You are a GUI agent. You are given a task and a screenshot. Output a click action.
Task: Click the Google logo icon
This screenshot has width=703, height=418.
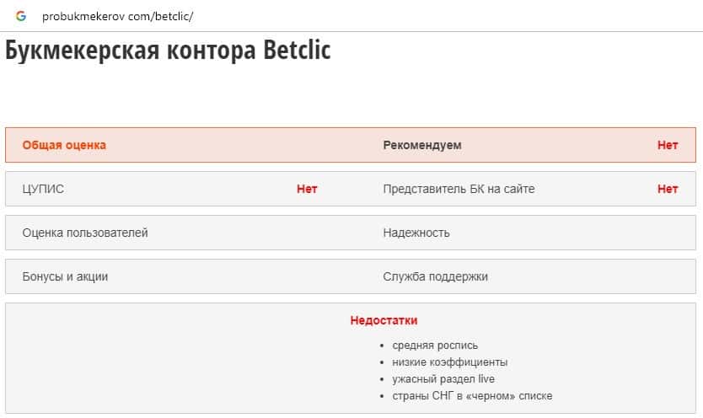click(21, 16)
